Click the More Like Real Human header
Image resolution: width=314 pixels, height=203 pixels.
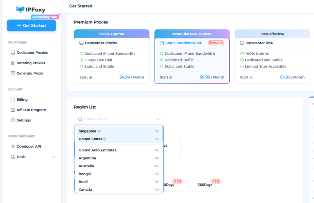point(192,34)
